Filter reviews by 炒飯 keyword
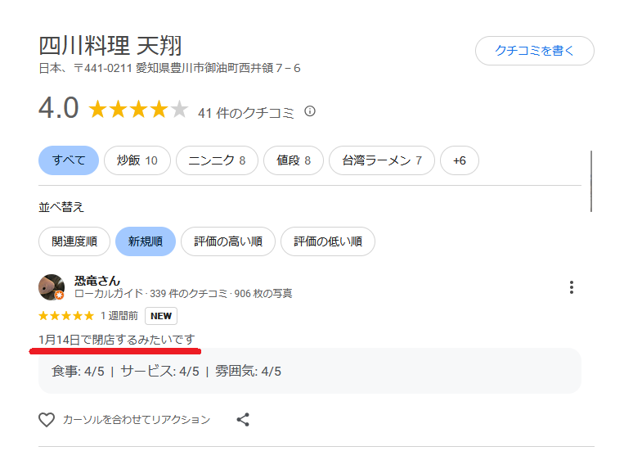This screenshot has width=624, height=451. pyautogui.click(x=137, y=160)
